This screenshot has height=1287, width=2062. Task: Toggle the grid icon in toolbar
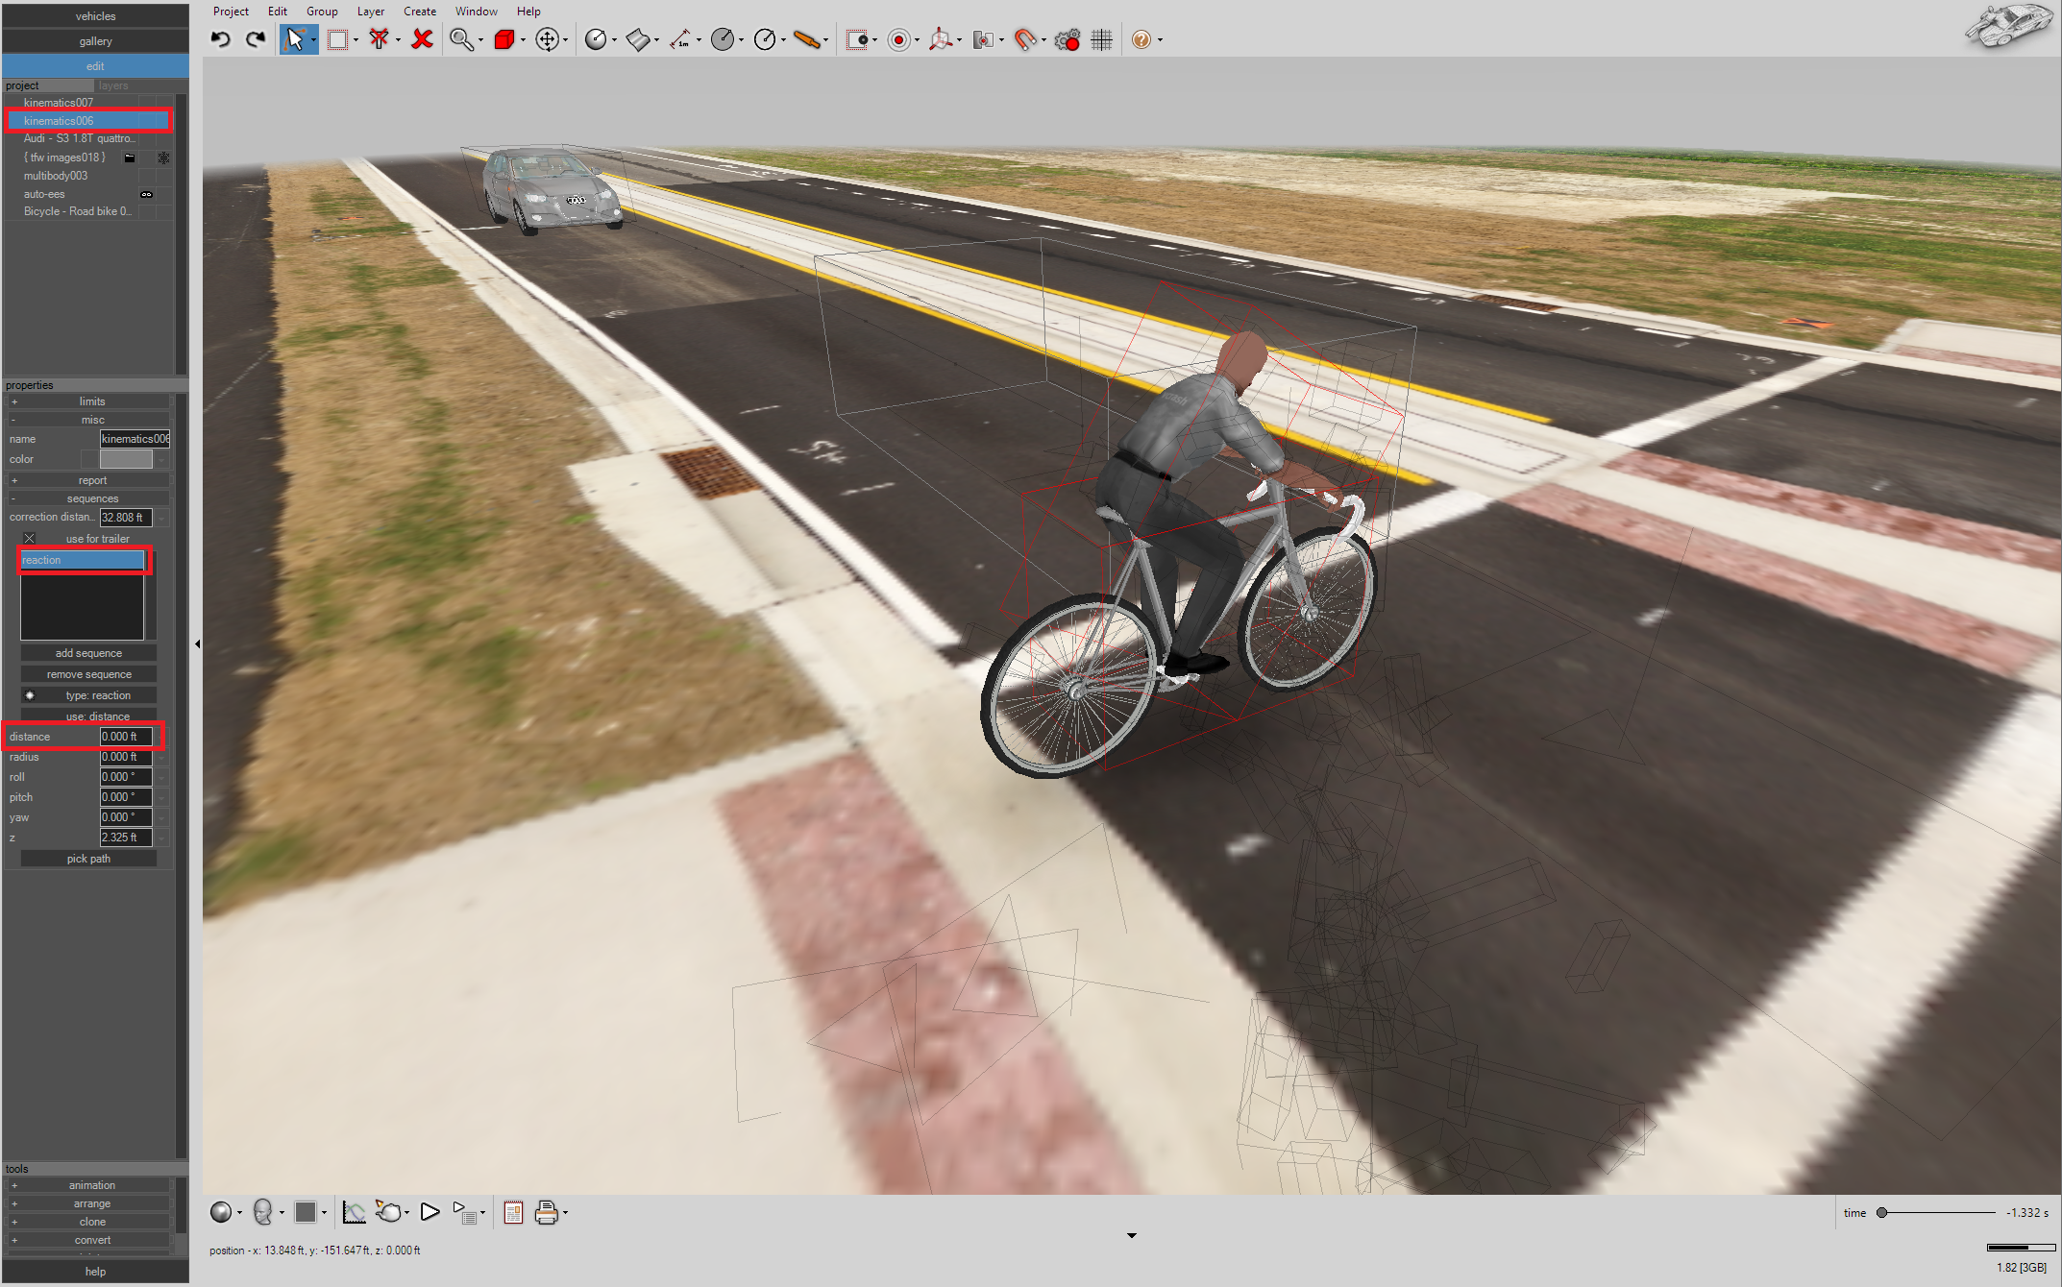1101,39
